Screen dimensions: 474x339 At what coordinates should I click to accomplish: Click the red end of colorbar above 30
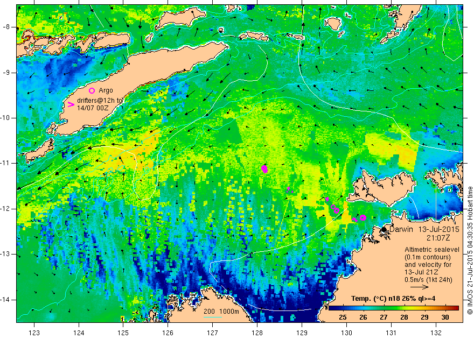pos(454,308)
